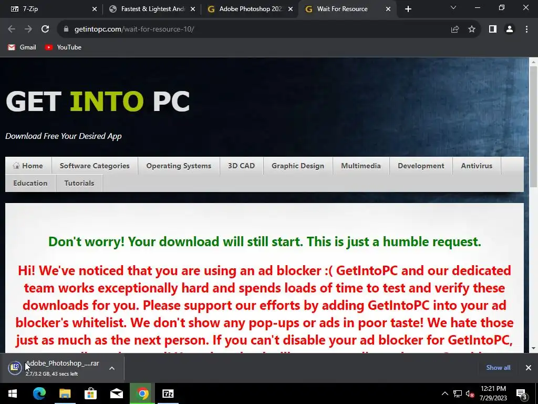The image size is (538, 404).
Task: Click the scrollbar up arrow
Action: click(533, 62)
